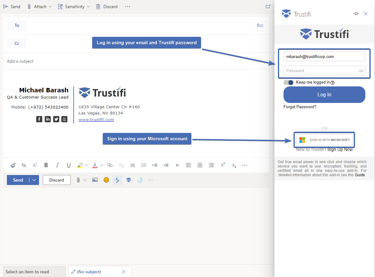Pop out the message to new window
The image size is (375, 277).
268,6
